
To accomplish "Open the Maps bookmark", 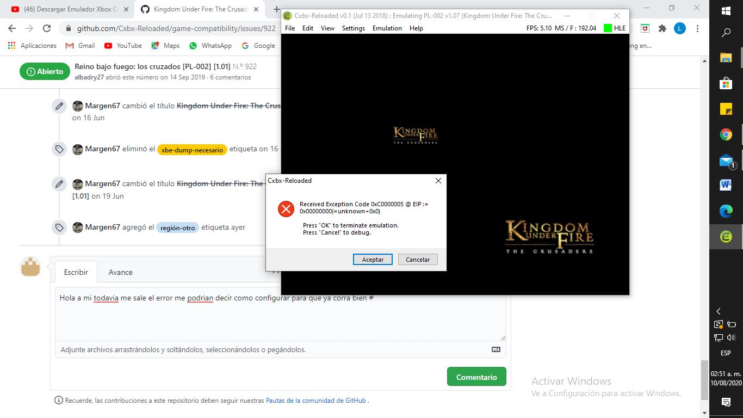I will pos(165,46).
